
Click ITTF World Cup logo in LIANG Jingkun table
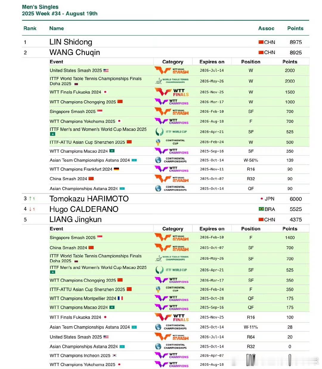(171, 270)
